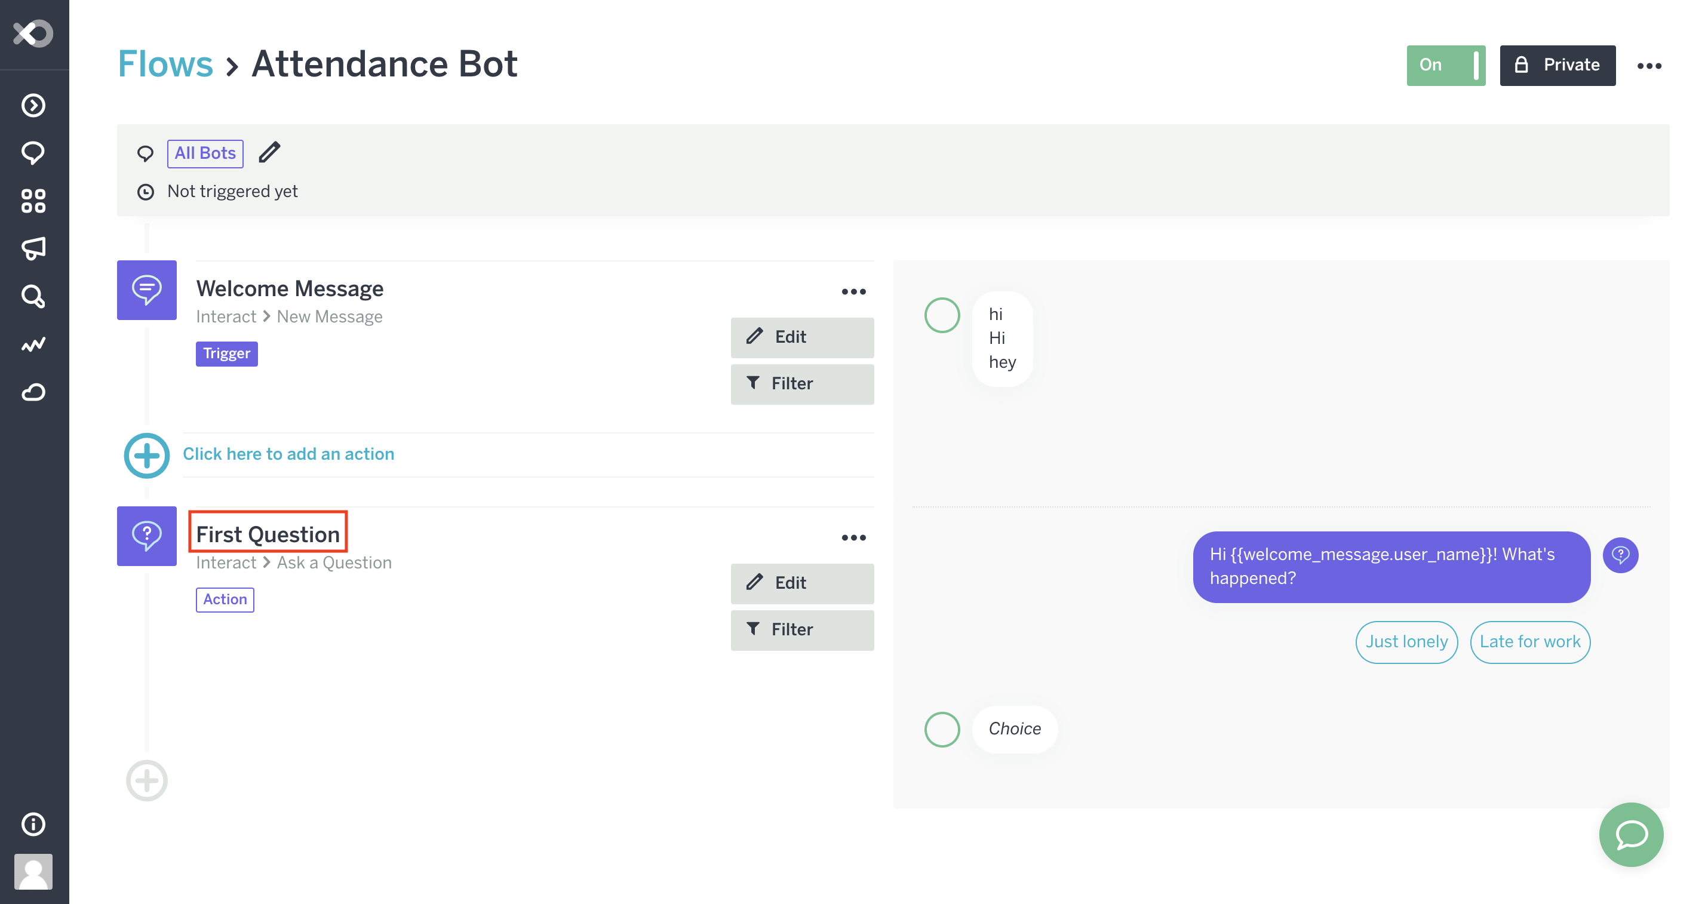
Task: Open the analytics squiggle line icon
Action: (x=33, y=344)
